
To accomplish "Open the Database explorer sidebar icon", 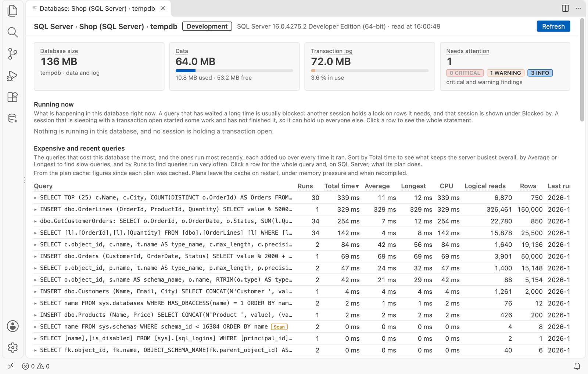I will 12,118.
